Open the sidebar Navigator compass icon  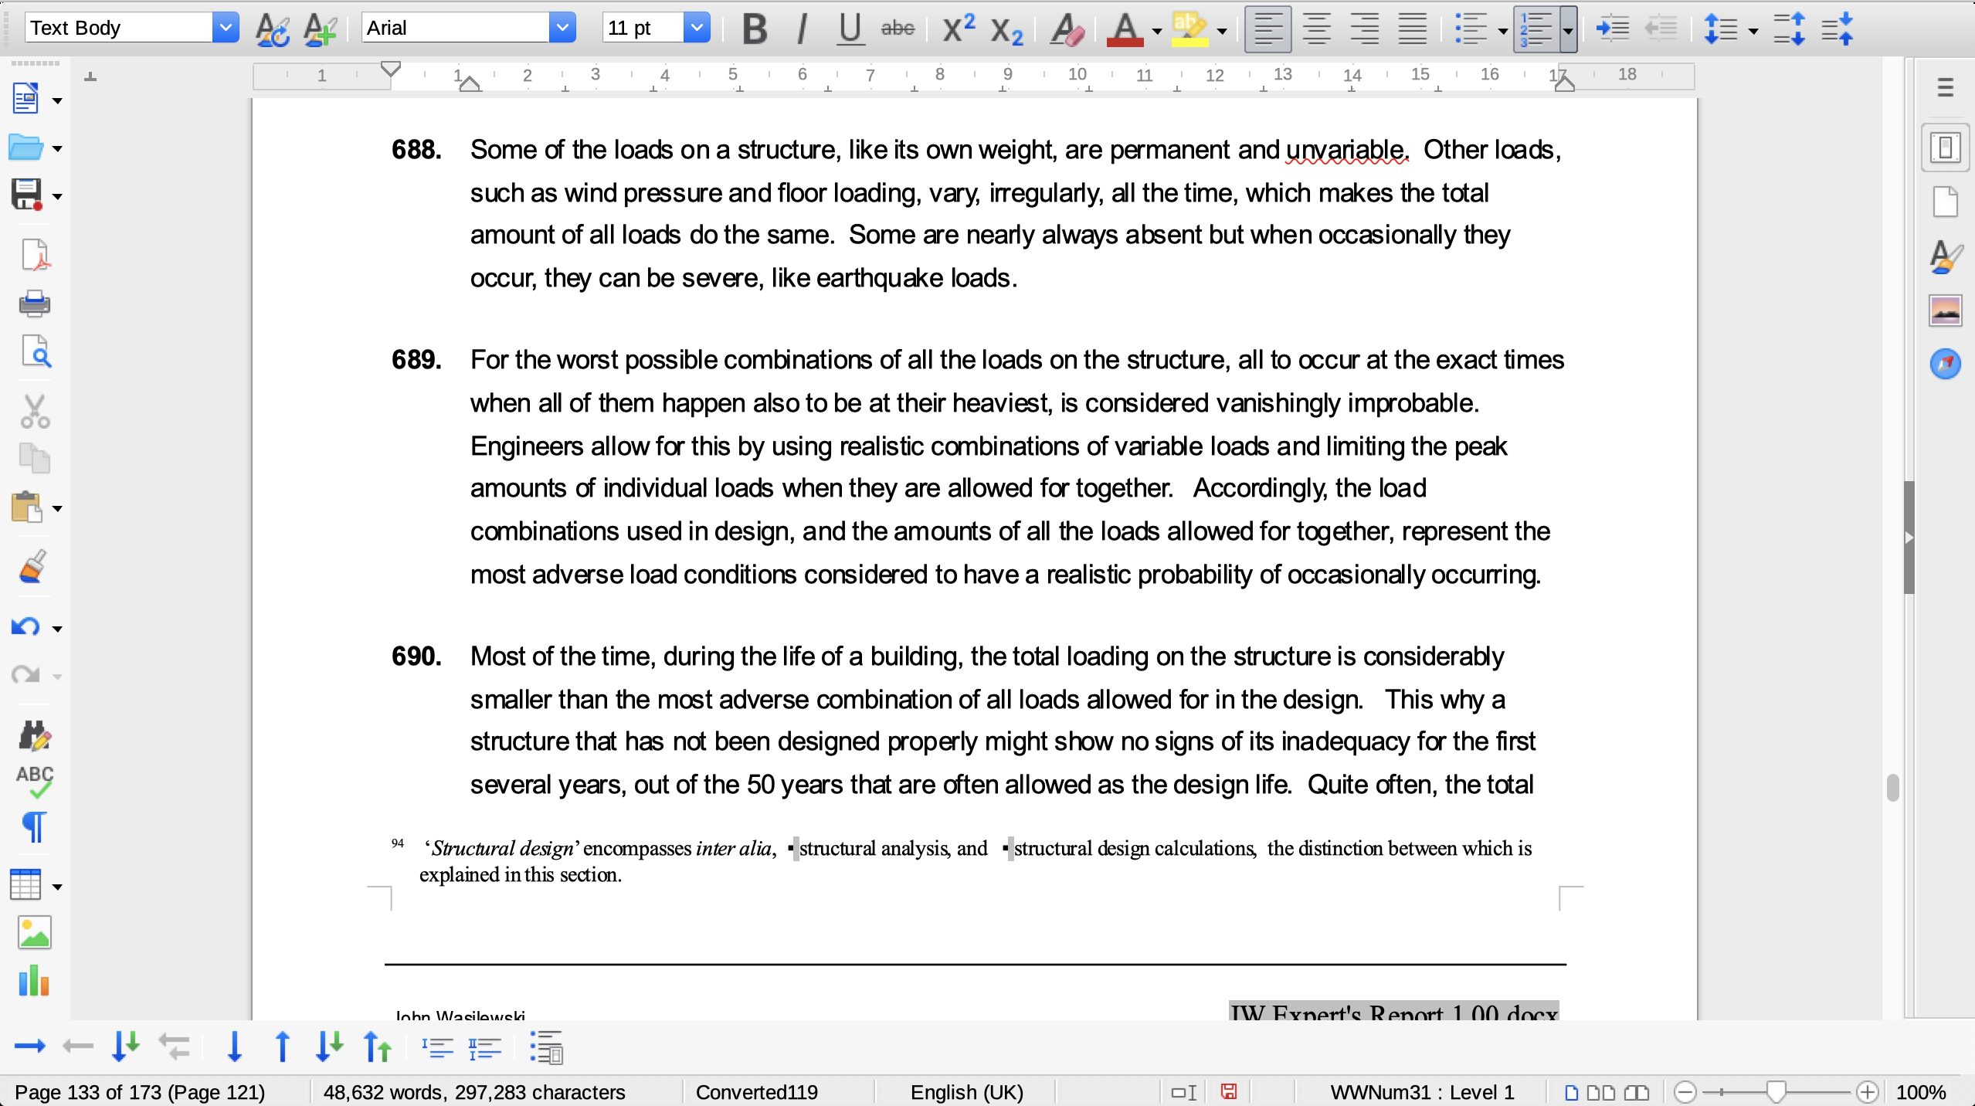(1945, 363)
